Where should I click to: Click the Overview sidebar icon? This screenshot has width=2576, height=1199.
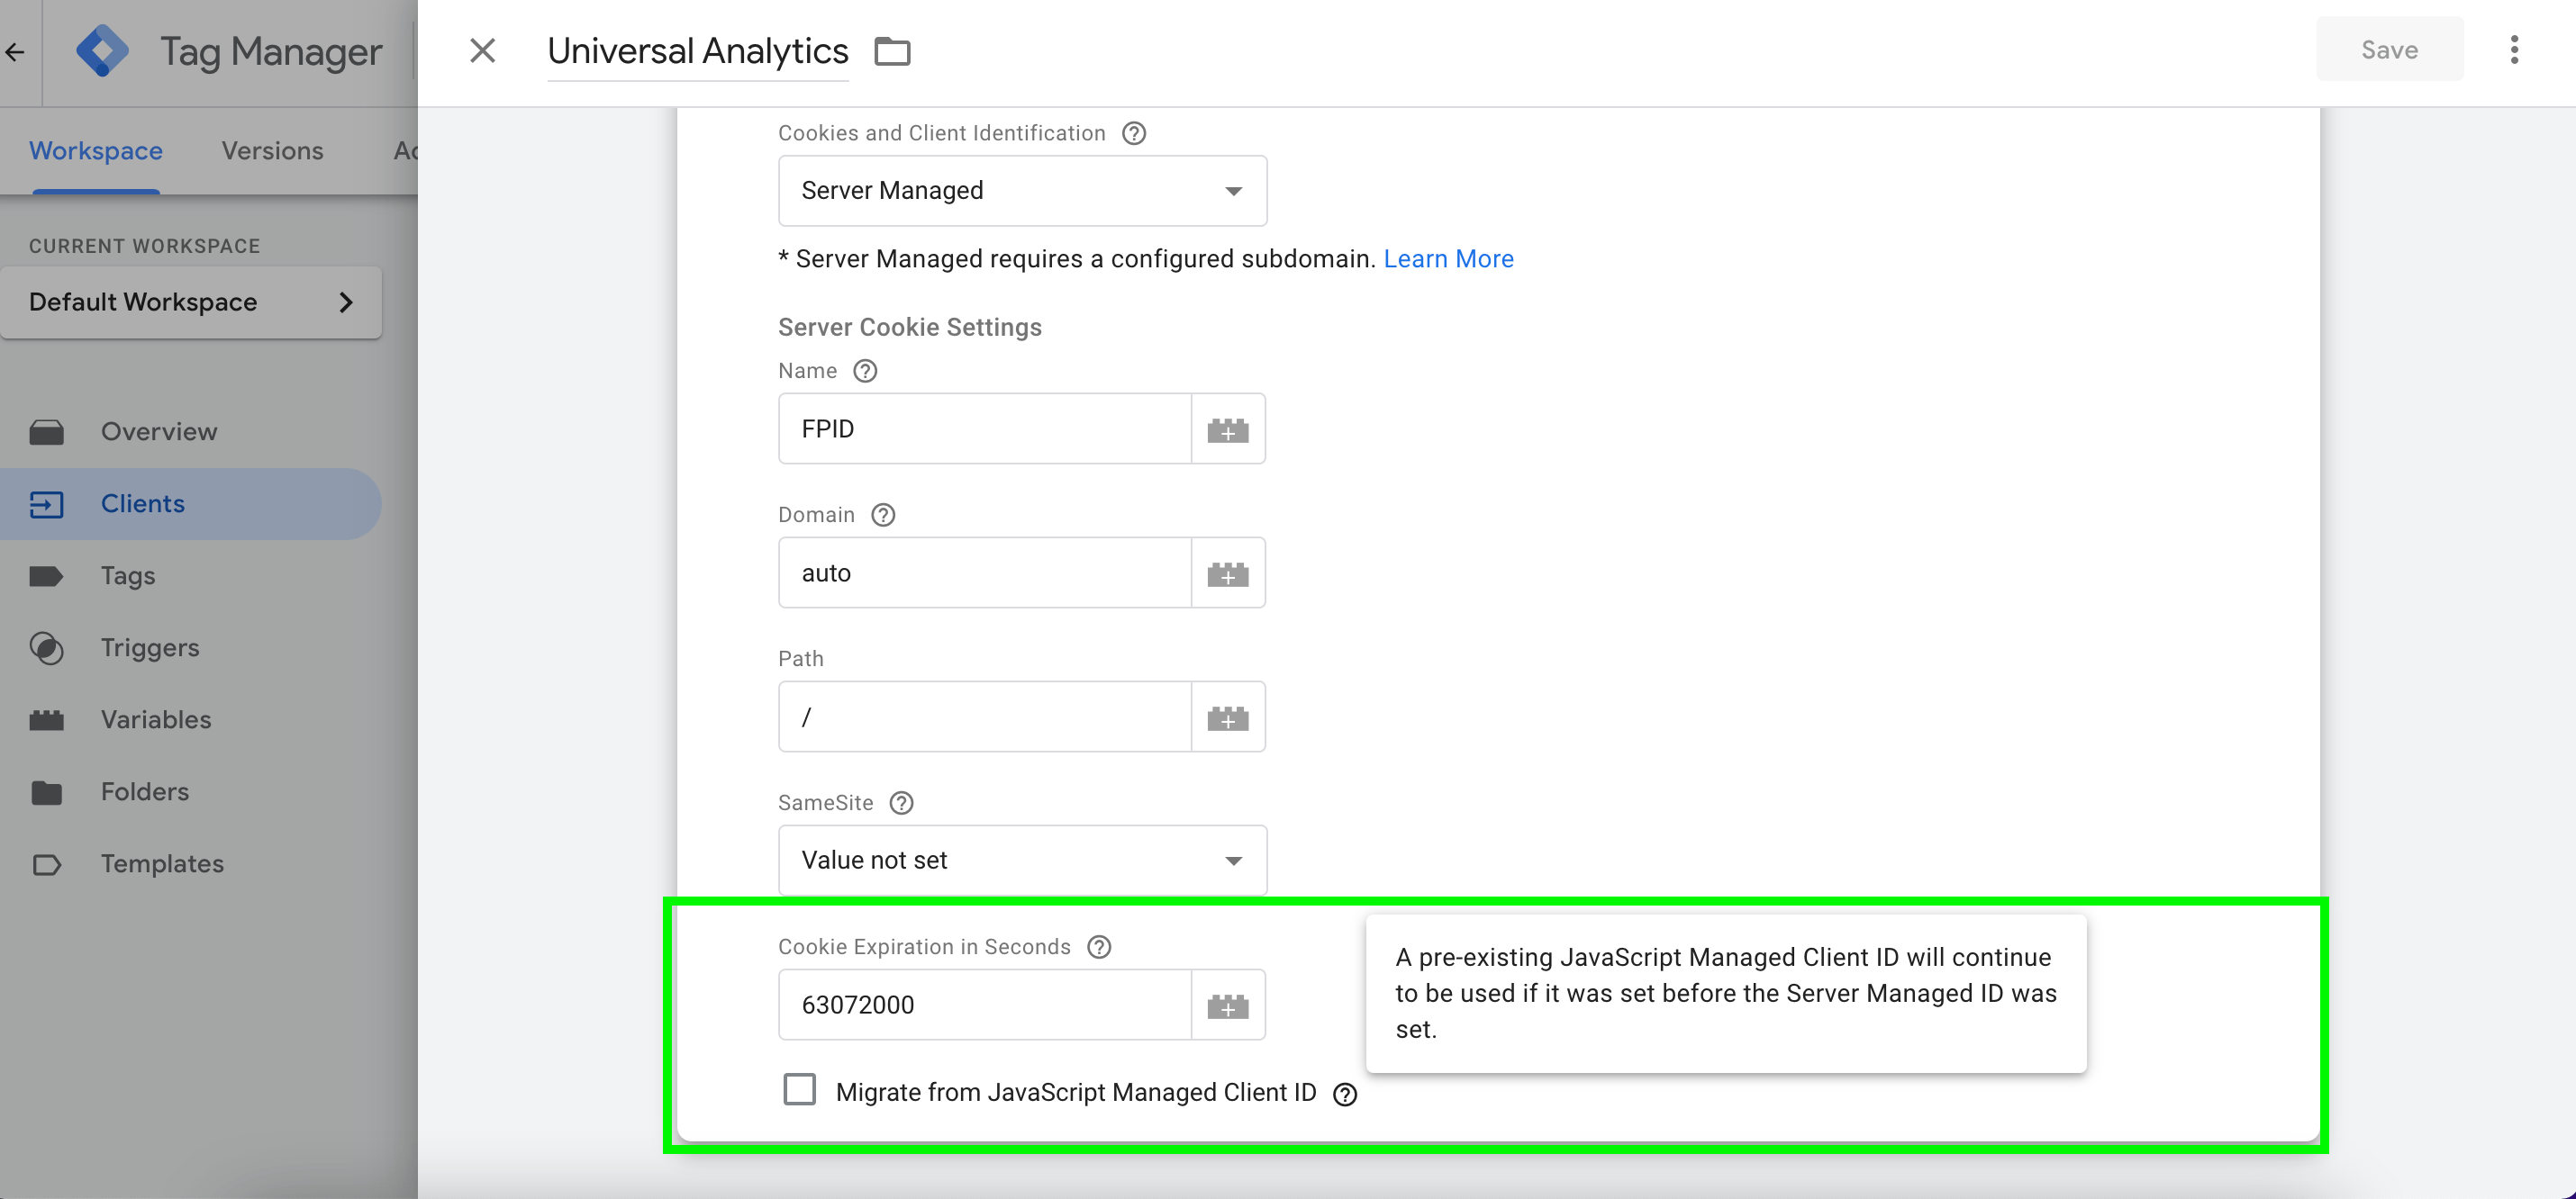[46, 432]
